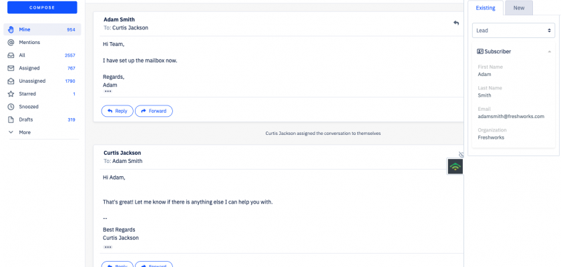
Task: Open Assigned conversations envelope icon
Action: click(11, 68)
